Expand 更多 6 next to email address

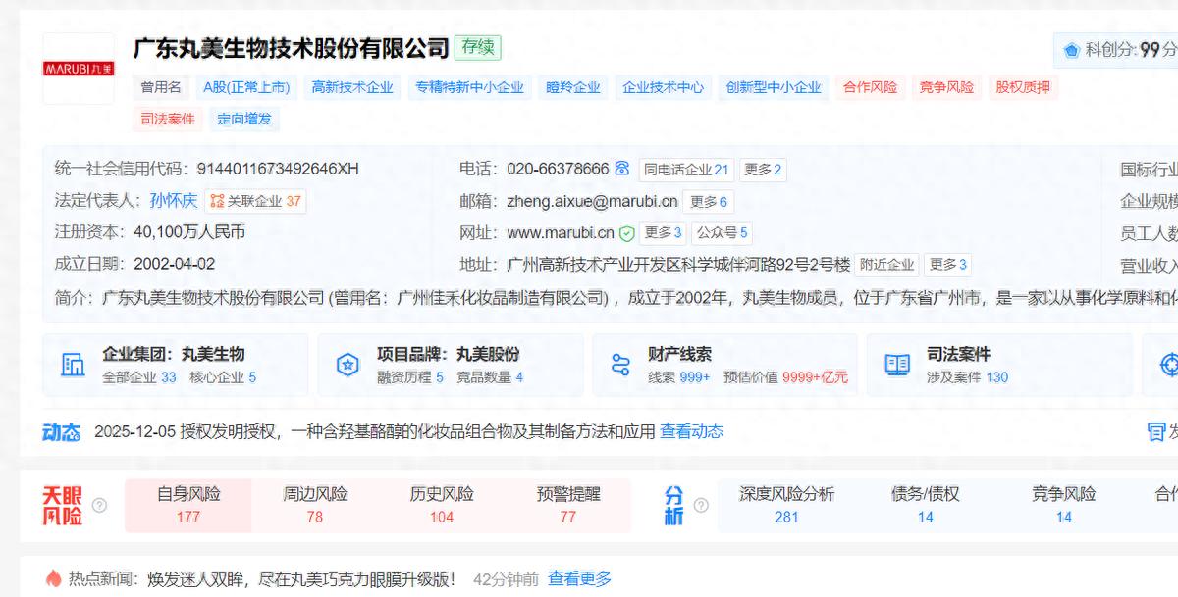(x=709, y=202)
